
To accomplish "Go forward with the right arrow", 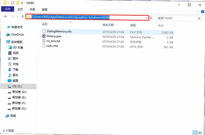I will [12, 17].
